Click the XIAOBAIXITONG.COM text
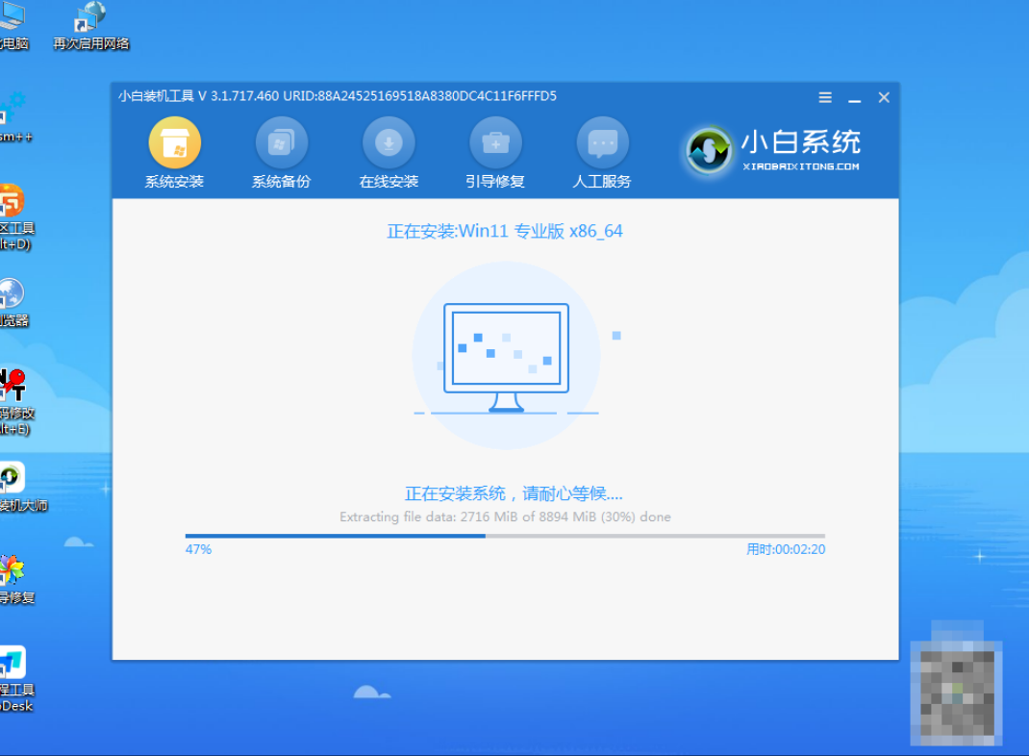Screen dimensions: 1029x756 coord(801,166)
